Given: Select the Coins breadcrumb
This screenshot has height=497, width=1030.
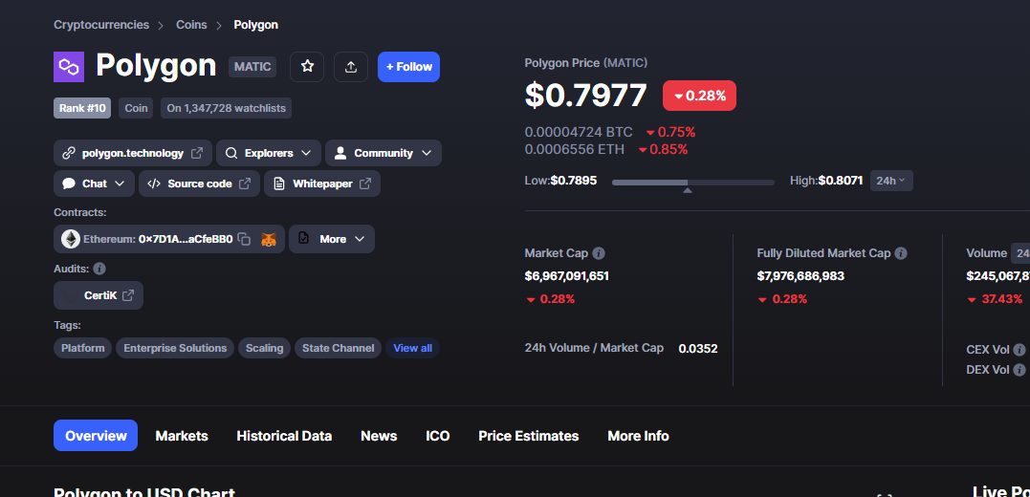Looking at the screenshot, I should (191, 25).
